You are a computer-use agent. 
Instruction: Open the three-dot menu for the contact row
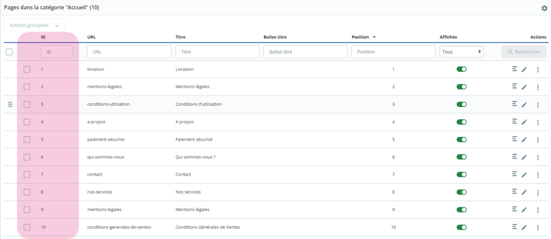coord(538,175)
